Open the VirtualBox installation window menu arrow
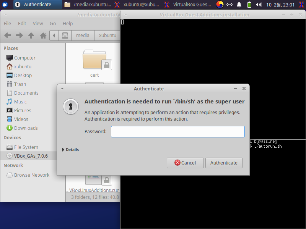 click(126, 15)
